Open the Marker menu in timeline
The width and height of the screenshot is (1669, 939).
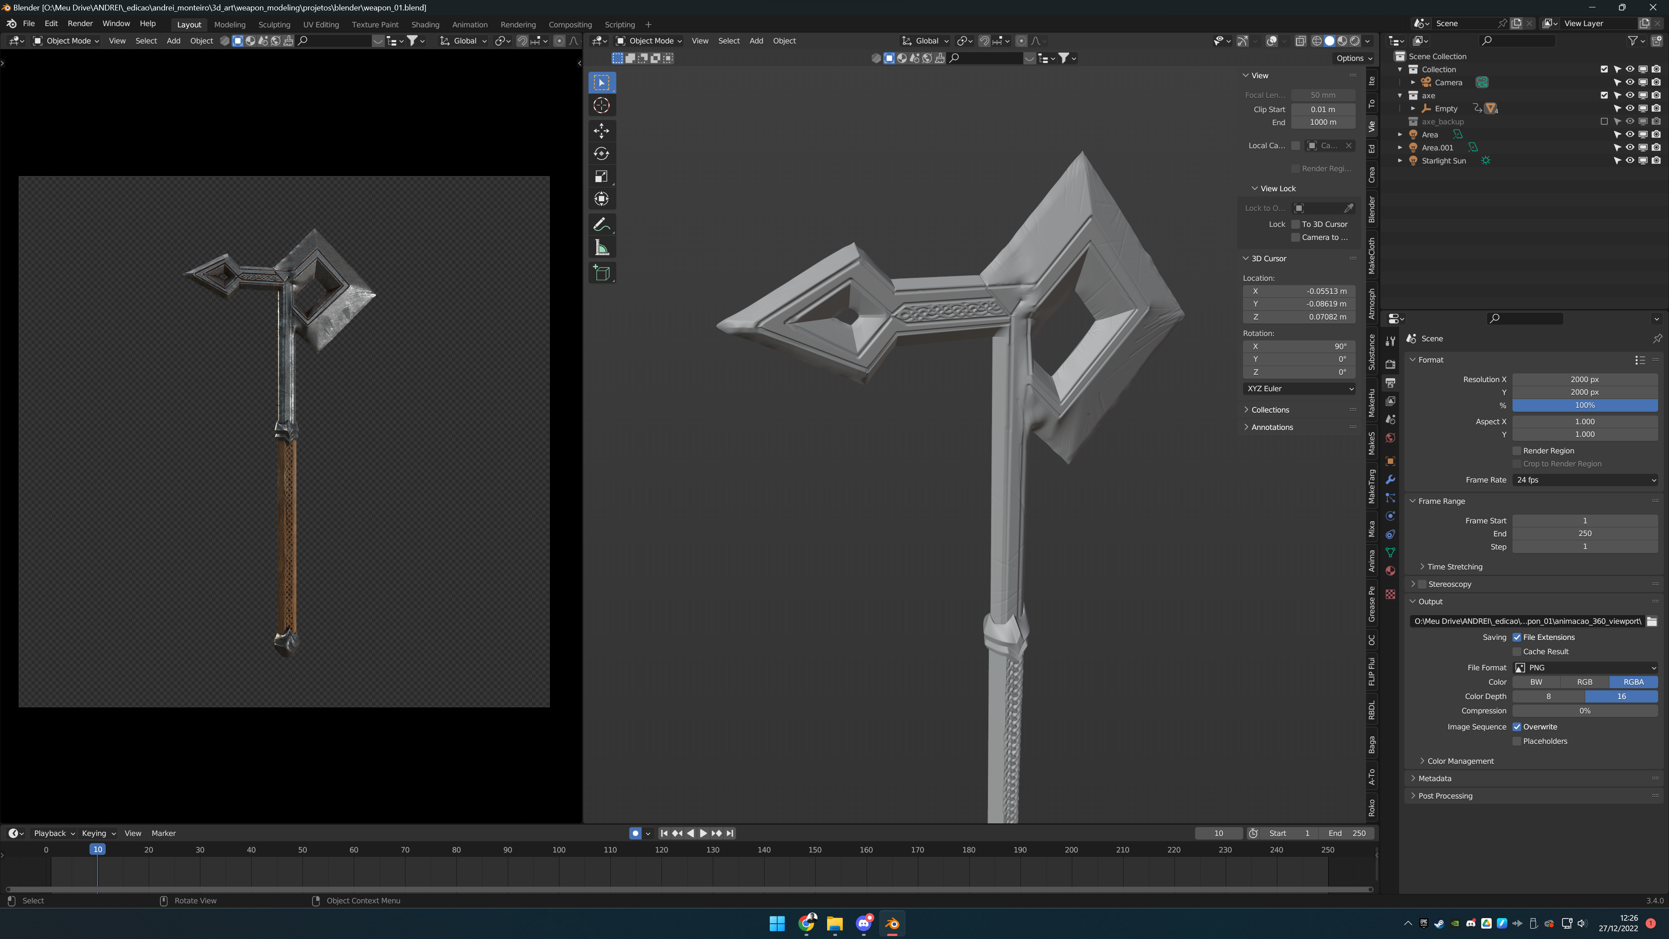click(163, 833)
